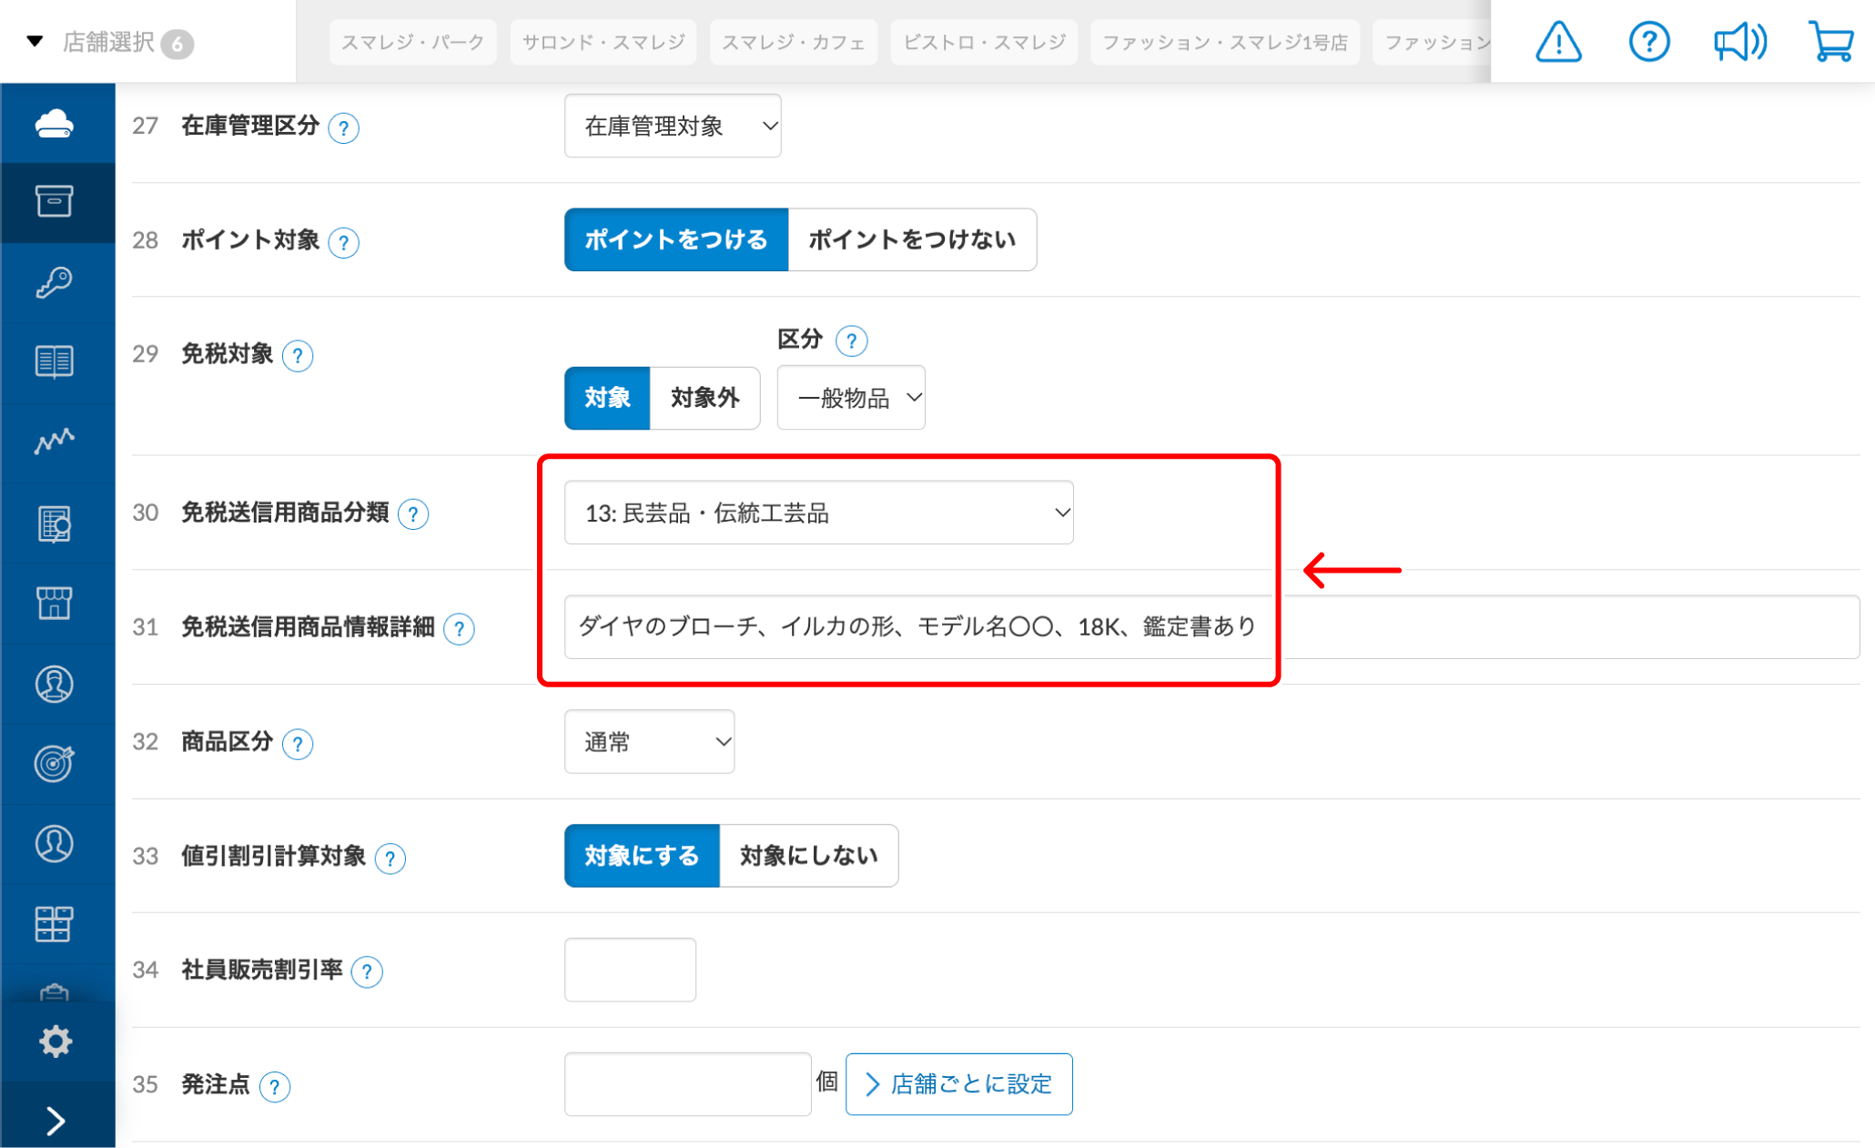Open help for 免税送信用商品分類
The image size is (1875, 1148).
[x=413, y=514]
